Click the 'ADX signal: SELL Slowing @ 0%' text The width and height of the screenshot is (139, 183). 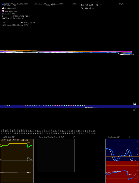pos(15,25)
